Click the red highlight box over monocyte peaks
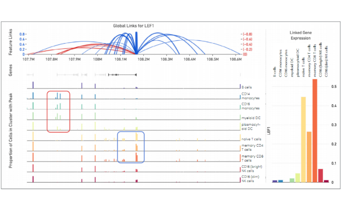Screen dimensions: 342x211 click(x=58, y=111)
